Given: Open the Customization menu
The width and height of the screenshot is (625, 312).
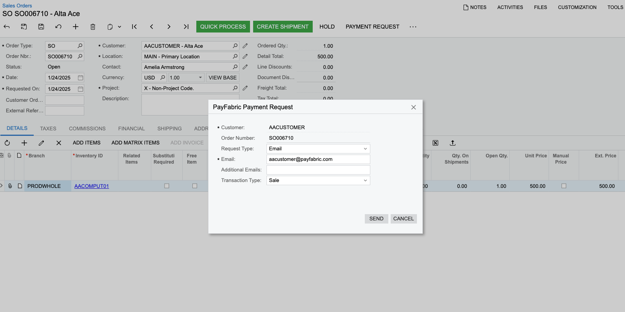Looking at the screenshot, I should point(577,7).
